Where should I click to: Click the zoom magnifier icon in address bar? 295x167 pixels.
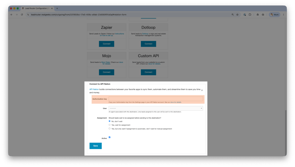[232, 15]
